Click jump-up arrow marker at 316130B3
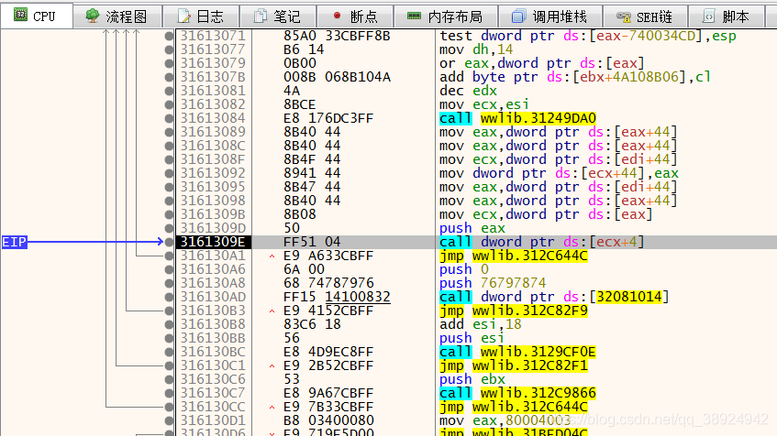Image resolution: width=777 pixels, height=436 pixels. [272, 311]
